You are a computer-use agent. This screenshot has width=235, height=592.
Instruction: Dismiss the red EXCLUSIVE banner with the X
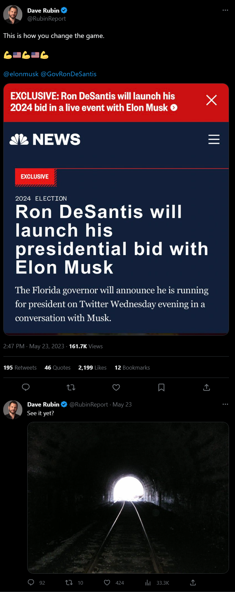tap(211, 100)
